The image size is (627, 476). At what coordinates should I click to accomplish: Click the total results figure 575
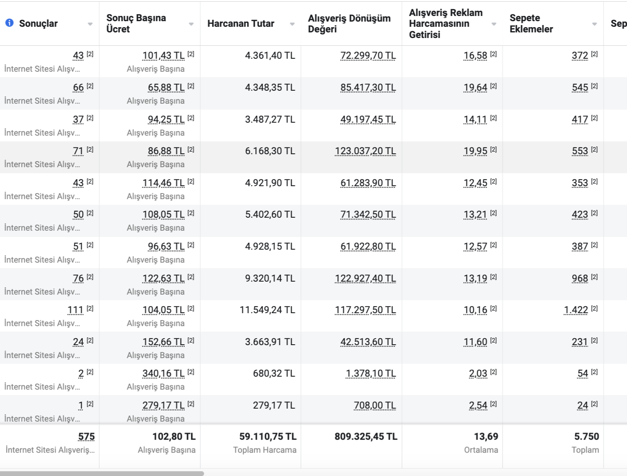coord(86,437)
